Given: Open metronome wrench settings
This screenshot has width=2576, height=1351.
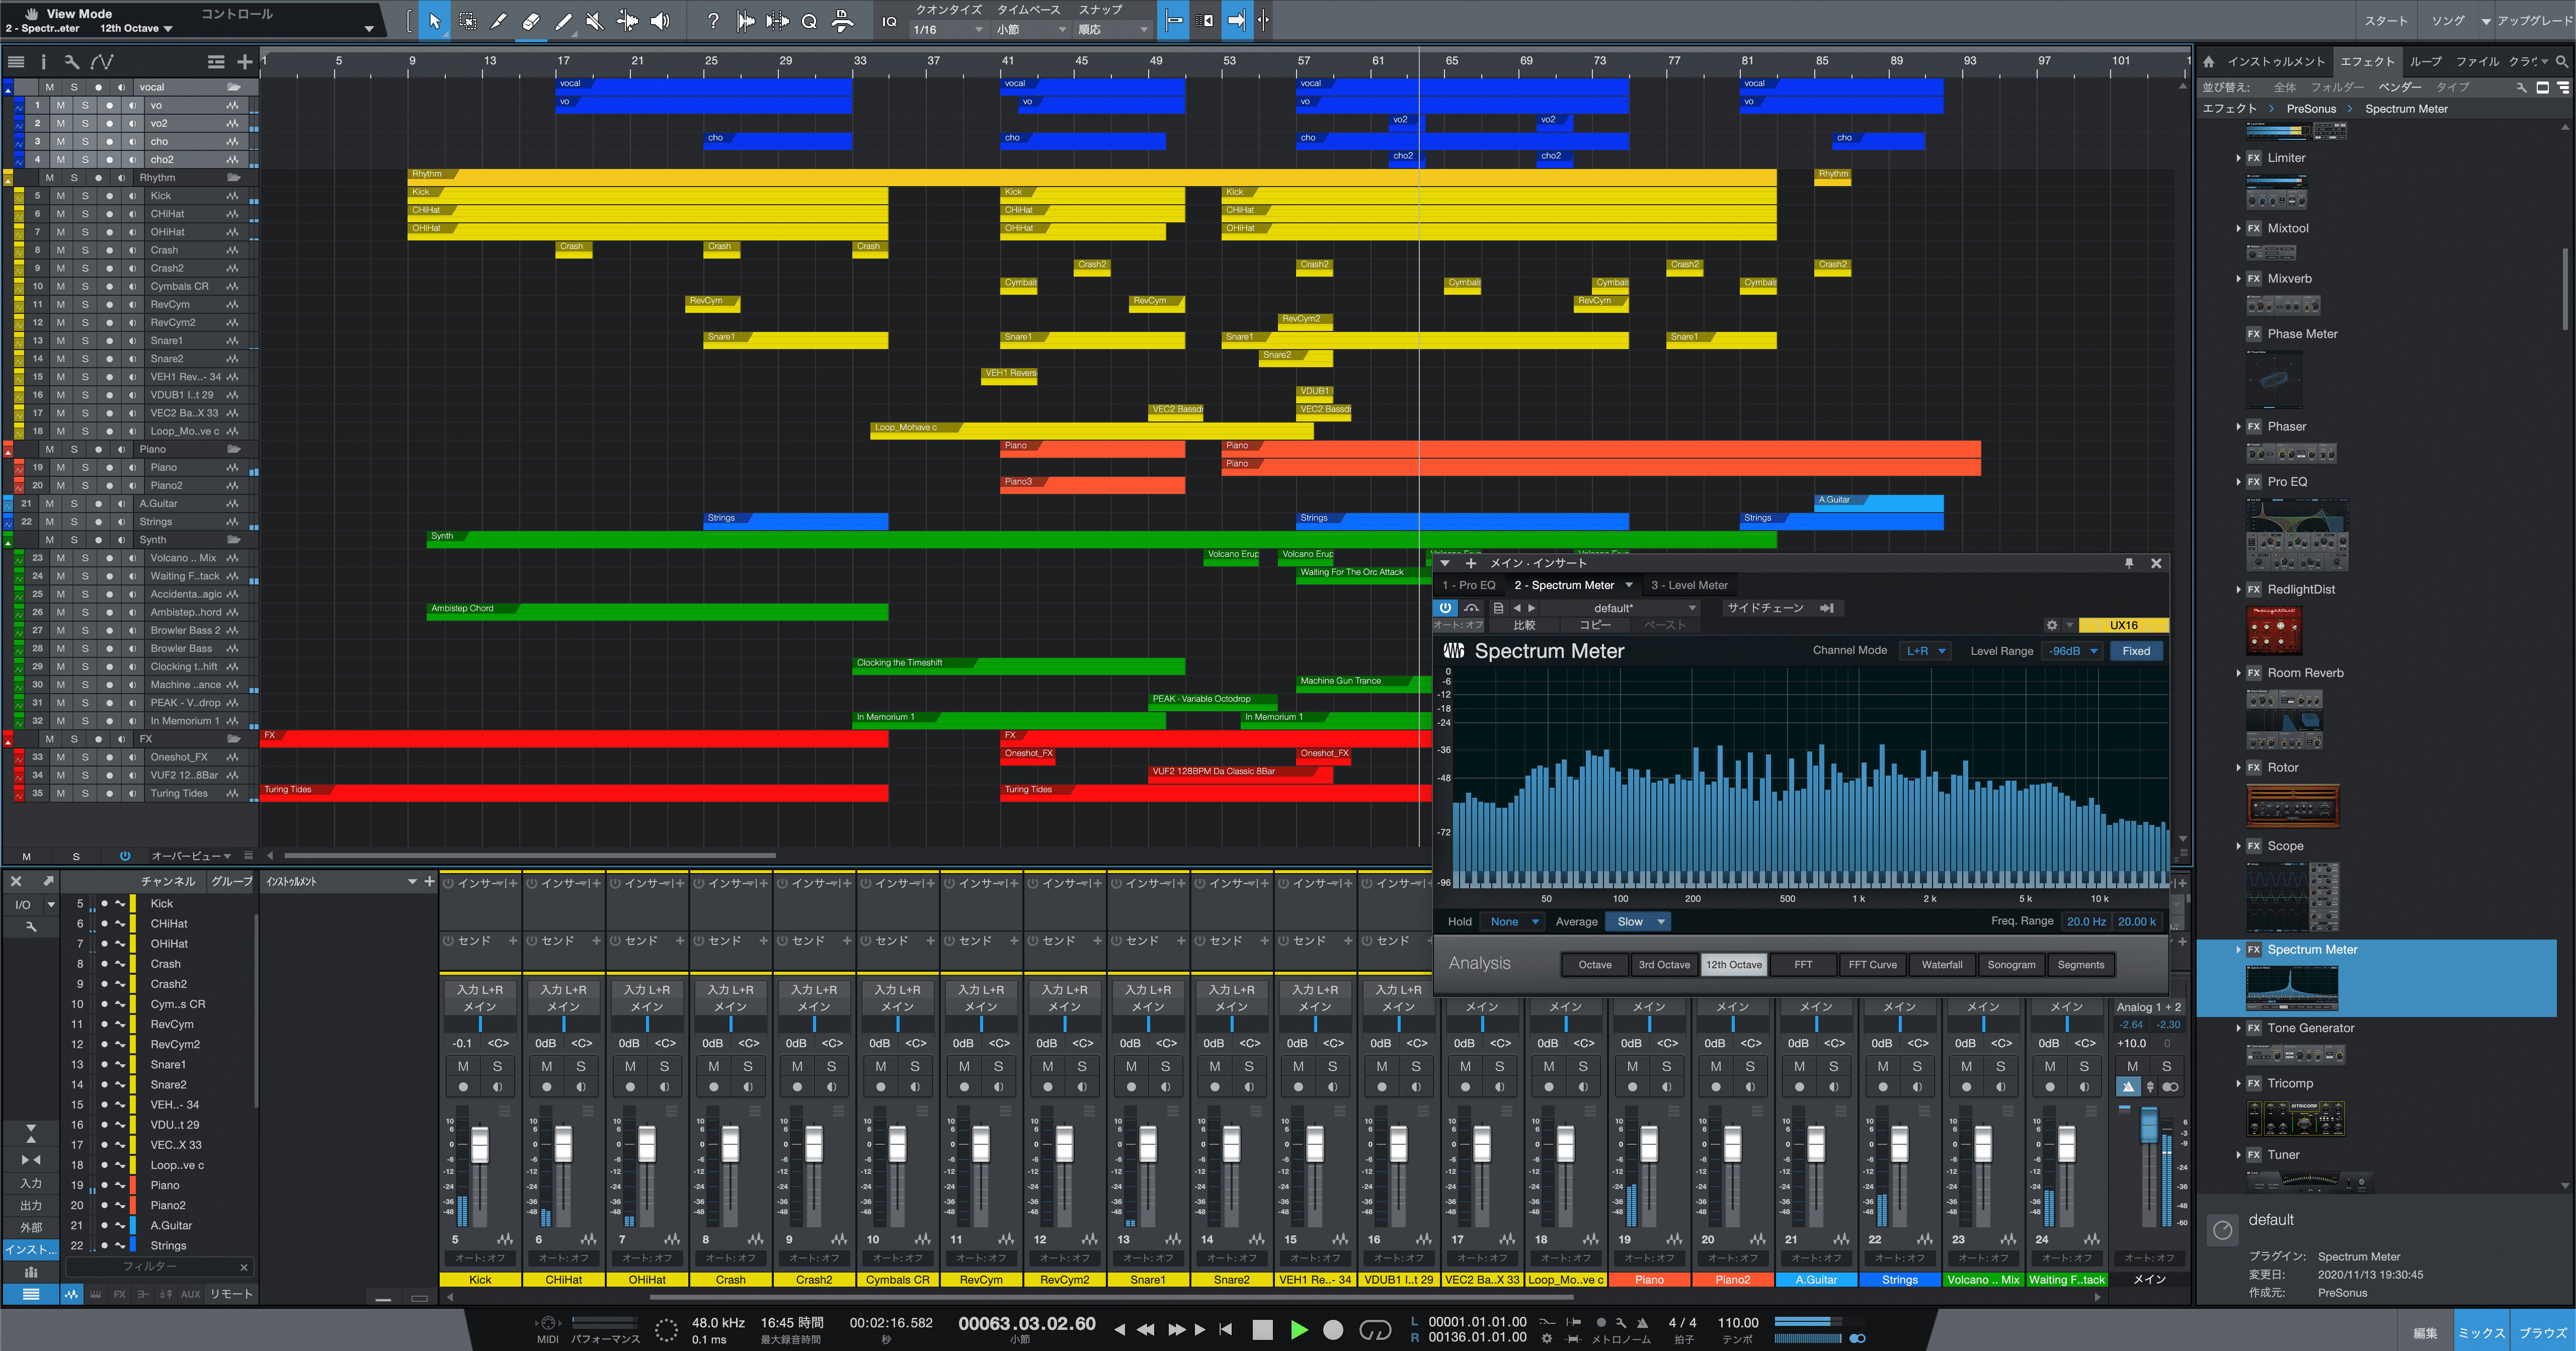Looking at the screenshot, I should 1621,1322.
